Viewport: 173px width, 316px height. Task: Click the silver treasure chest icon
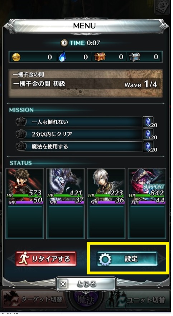(135, 57)
